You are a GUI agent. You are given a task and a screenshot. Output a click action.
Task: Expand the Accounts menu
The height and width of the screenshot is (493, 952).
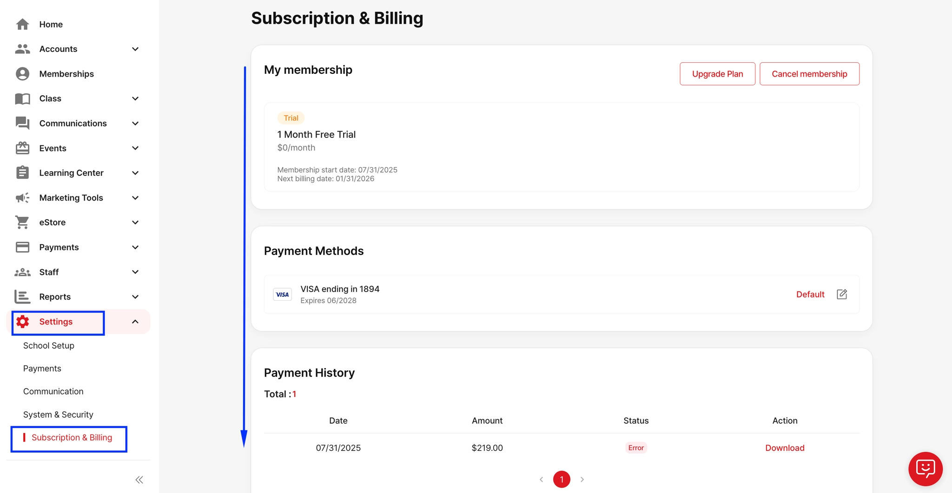tap(135, 49)
